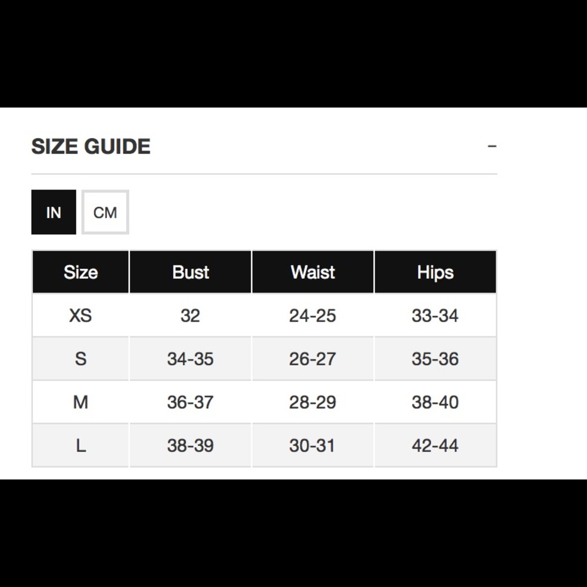
Task: Click the hips value 42-44
Action: [x=436, y=446]
